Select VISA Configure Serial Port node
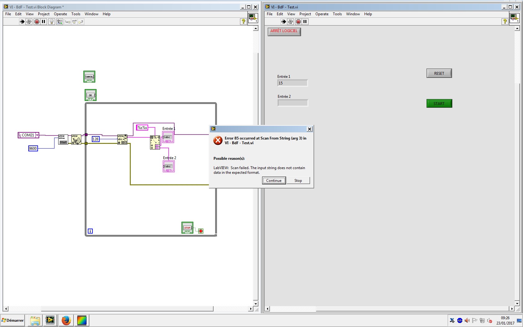The height and width of the screenshot is (327, 523). pyautogui.click(x=63, y=139)
